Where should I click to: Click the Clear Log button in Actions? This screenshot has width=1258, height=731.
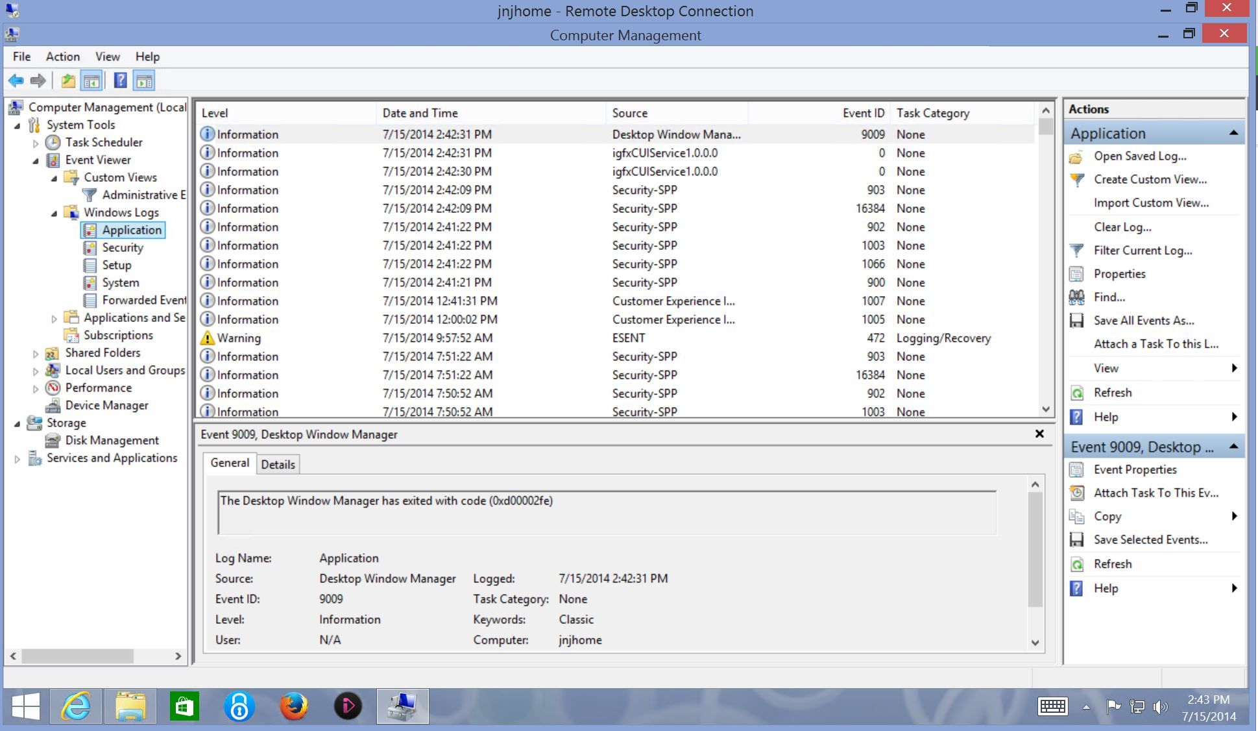(x=1122, y=227)
